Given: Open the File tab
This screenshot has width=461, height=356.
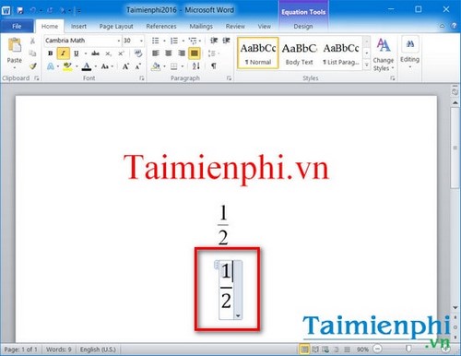Looking at the screenshot, I should click(x=17, y=26).
